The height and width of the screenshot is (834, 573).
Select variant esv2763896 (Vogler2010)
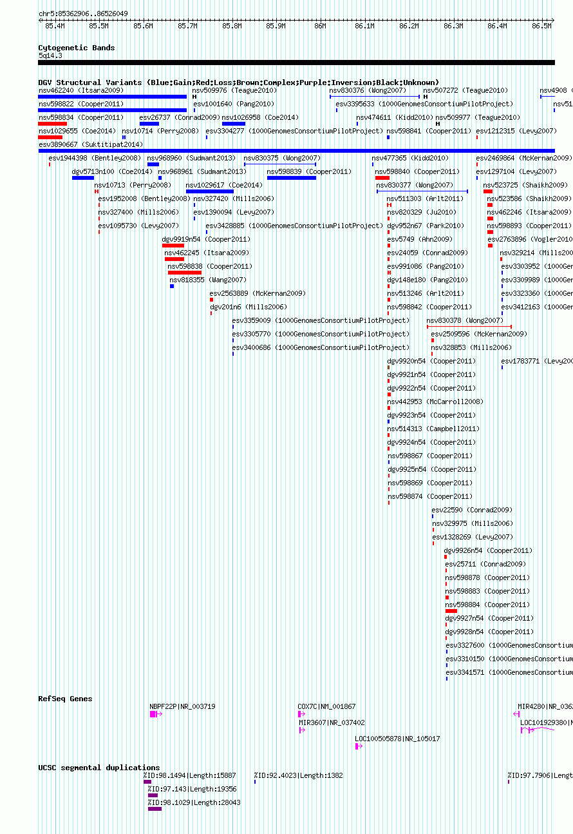[531, 239]
